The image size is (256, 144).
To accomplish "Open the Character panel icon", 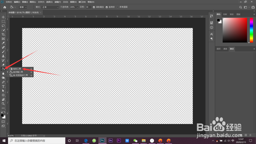I will [212, 34].
